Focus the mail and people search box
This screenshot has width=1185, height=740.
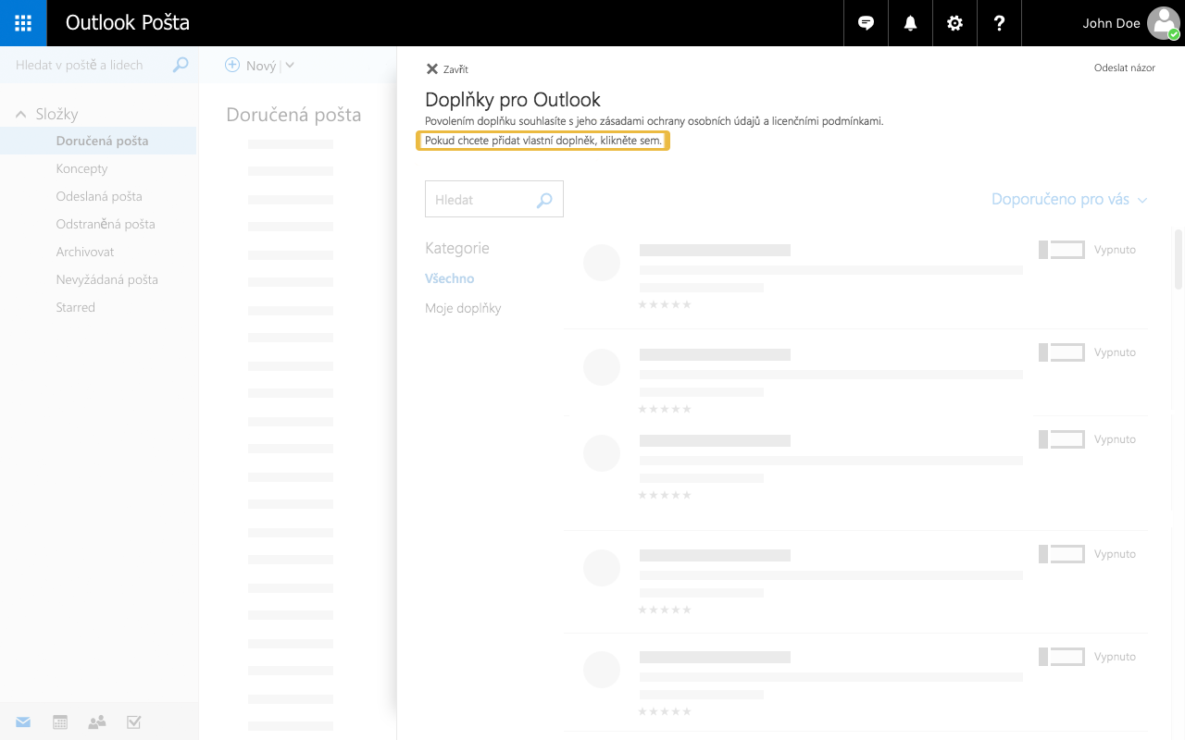98,65
